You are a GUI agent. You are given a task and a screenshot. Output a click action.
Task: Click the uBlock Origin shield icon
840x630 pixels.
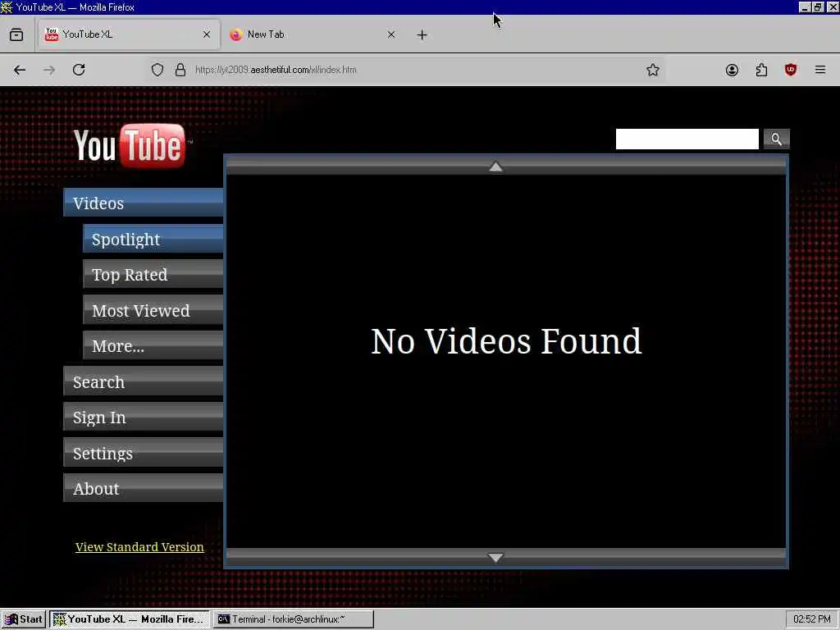click(791, 70)
